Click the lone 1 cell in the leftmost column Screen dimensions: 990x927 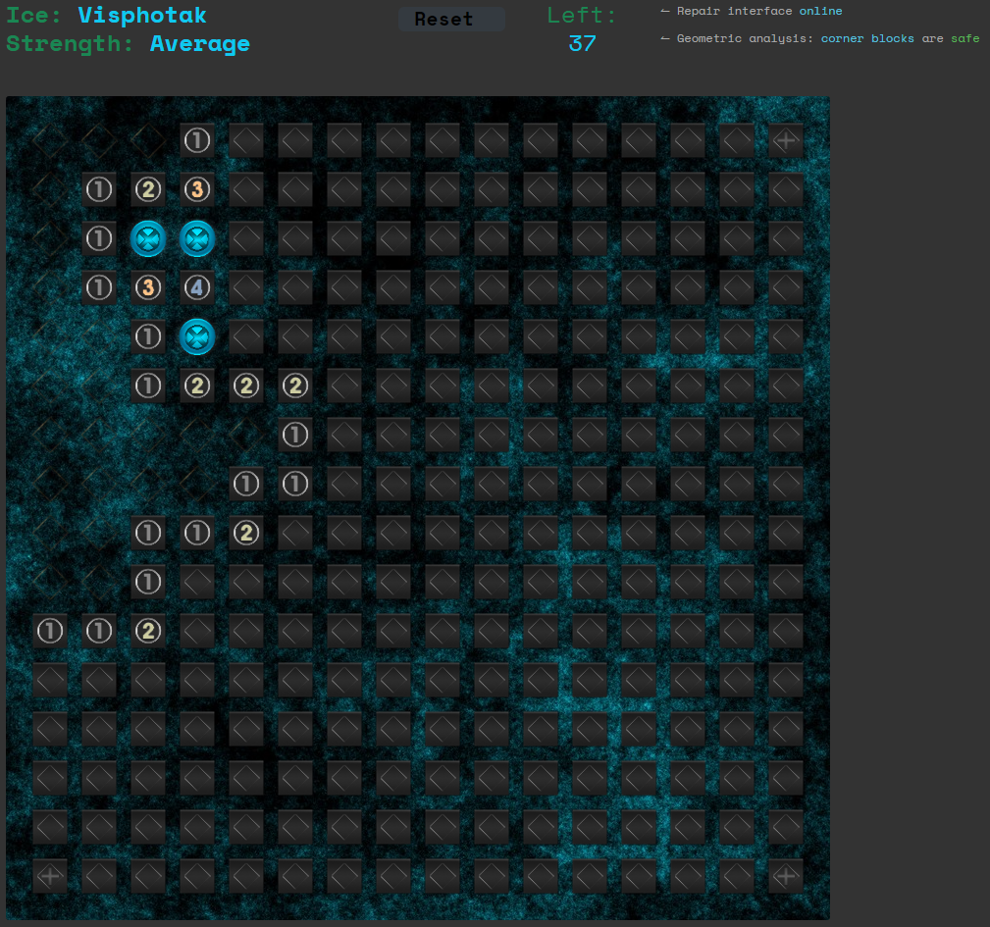pos(50,631)
